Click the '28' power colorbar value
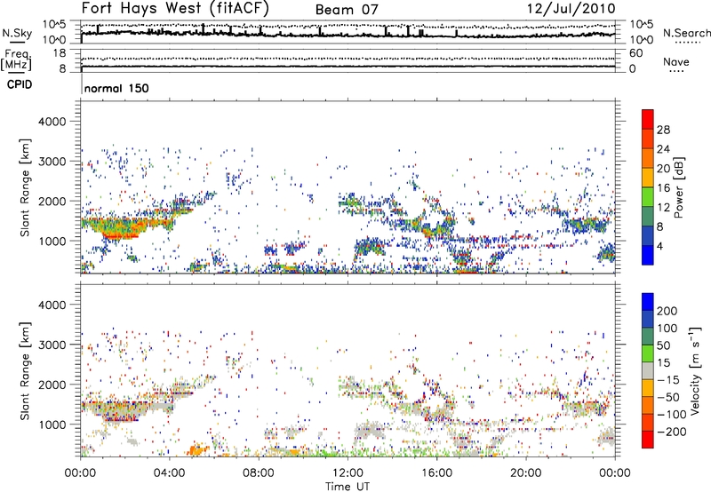711x492 pixels. pyautogui.click(x=663, y=130)
